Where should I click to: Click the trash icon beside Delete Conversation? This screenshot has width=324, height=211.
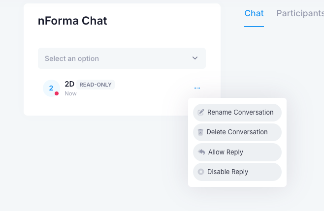coord(200,132)
